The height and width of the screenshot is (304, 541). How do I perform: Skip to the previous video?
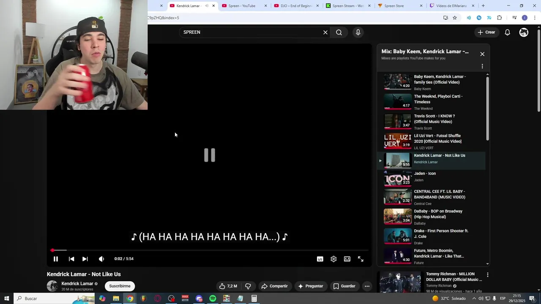pos(71,259)
